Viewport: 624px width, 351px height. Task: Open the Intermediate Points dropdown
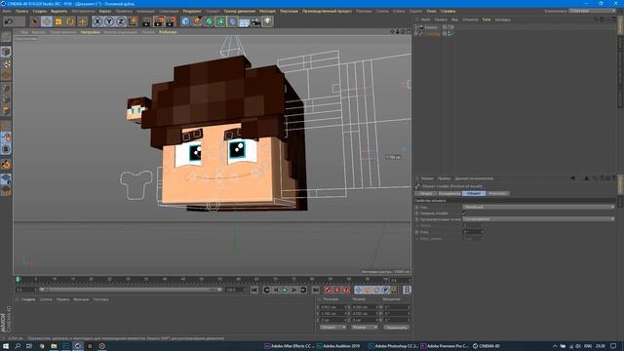point(538,219)
